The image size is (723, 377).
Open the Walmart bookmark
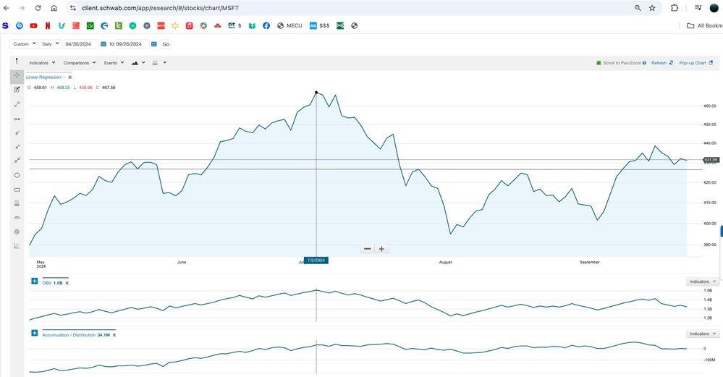coord(174,26)
